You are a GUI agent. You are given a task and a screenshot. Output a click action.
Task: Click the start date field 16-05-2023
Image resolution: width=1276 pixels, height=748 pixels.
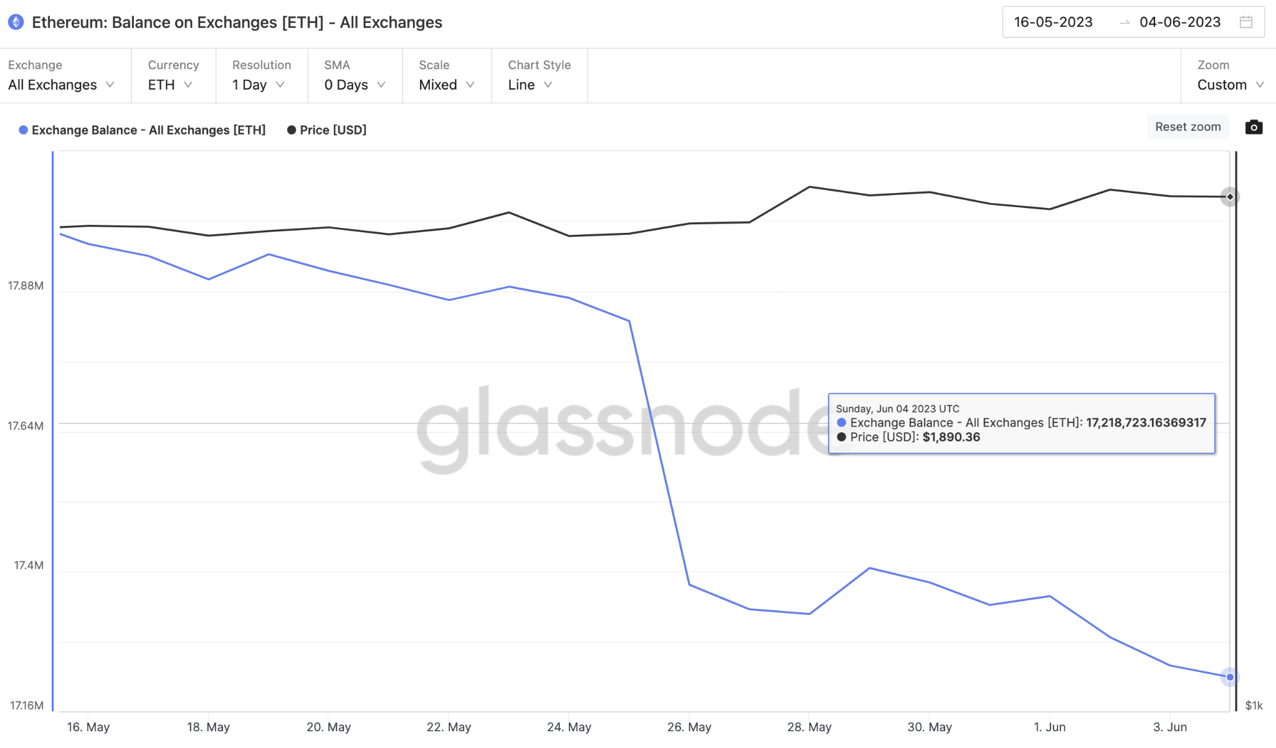pos(1053,22)
